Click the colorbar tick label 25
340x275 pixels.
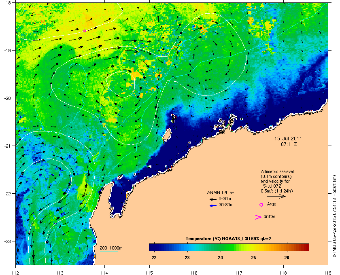pyautogui.click(x=253, y=258)
